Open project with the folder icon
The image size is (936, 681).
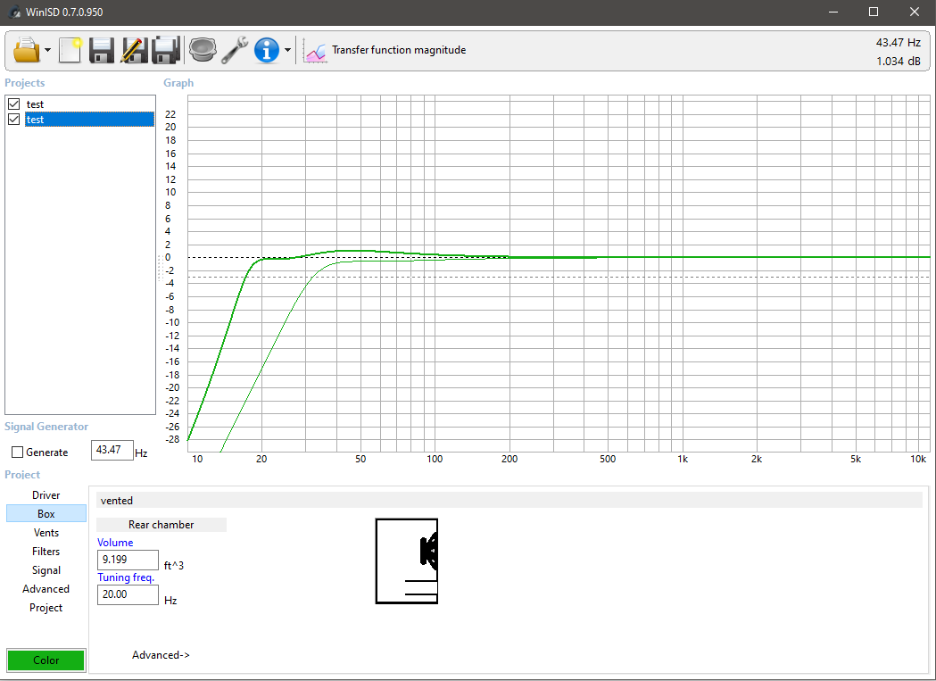(x=27, y=50)
